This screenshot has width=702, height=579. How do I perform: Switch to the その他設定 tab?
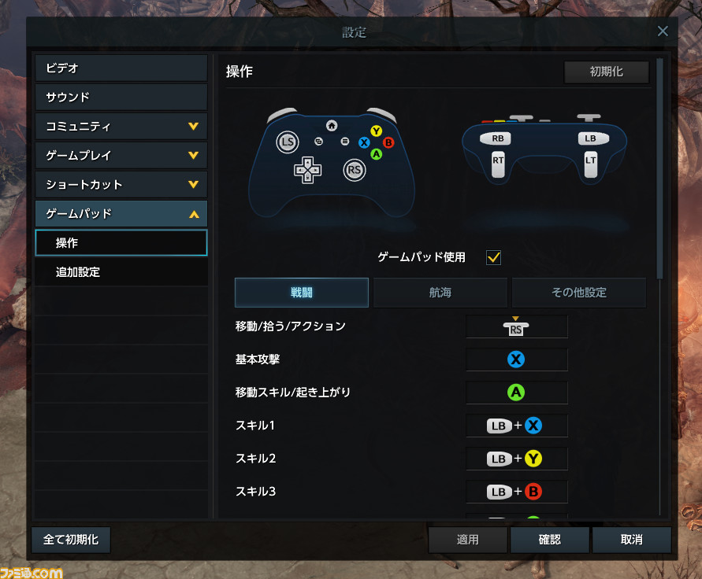coord(579,293)
